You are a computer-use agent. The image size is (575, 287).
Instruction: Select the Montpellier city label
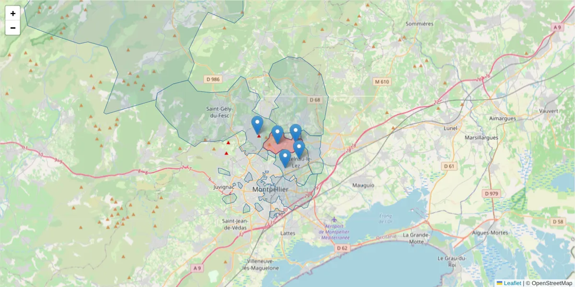(270, 190)
